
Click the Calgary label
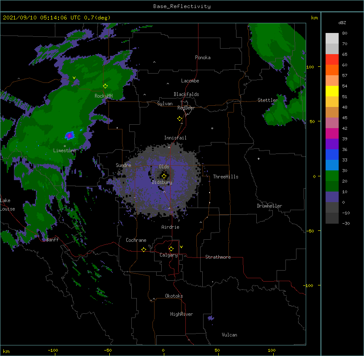click(x=168, y=255)
